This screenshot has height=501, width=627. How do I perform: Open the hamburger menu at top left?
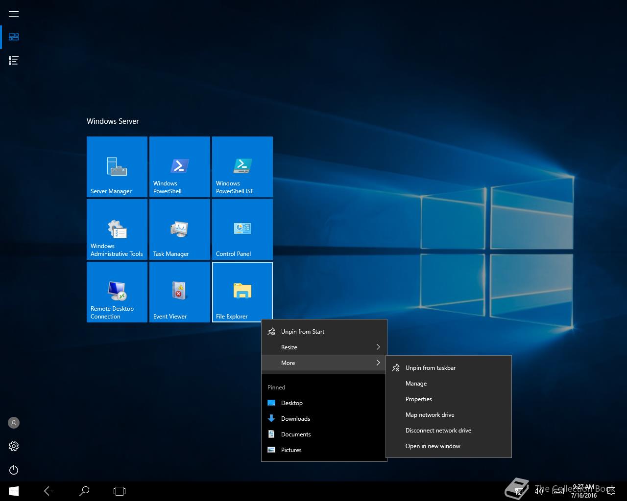(14, 14)
